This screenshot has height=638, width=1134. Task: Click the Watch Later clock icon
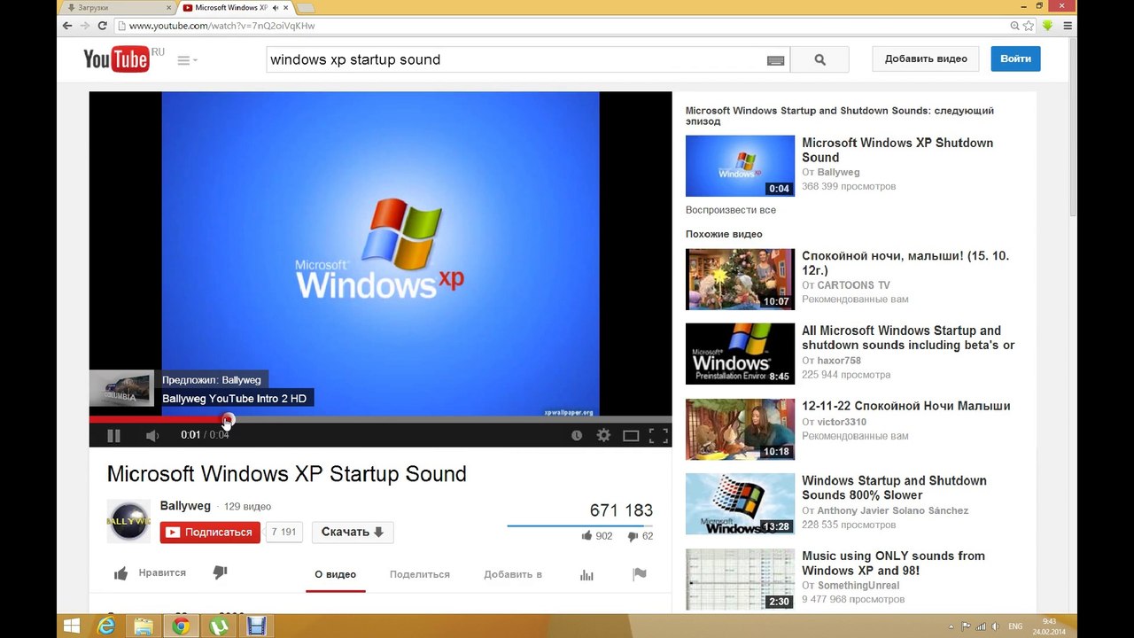pyautogui.click(x=577, y=435)
